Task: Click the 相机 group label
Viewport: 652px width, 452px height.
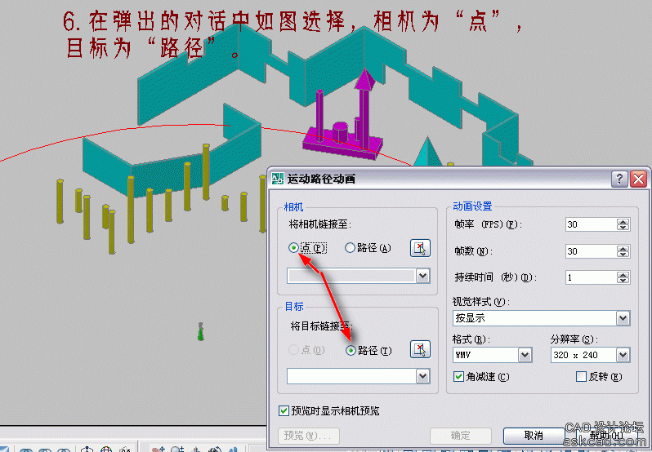Action: (293, 206)
